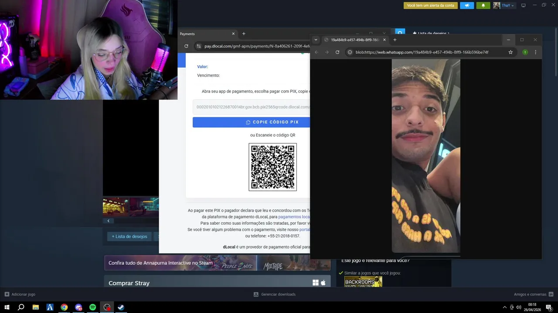This screenshot has width=558, height=313.
Task: Click the Windows platform icon beside Comprar Stray
Action: tap(316, 283)
